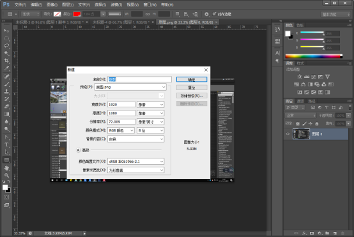Toggle the link width and height icon
This screenshot has height=237, width=354.
pos(148,14)
